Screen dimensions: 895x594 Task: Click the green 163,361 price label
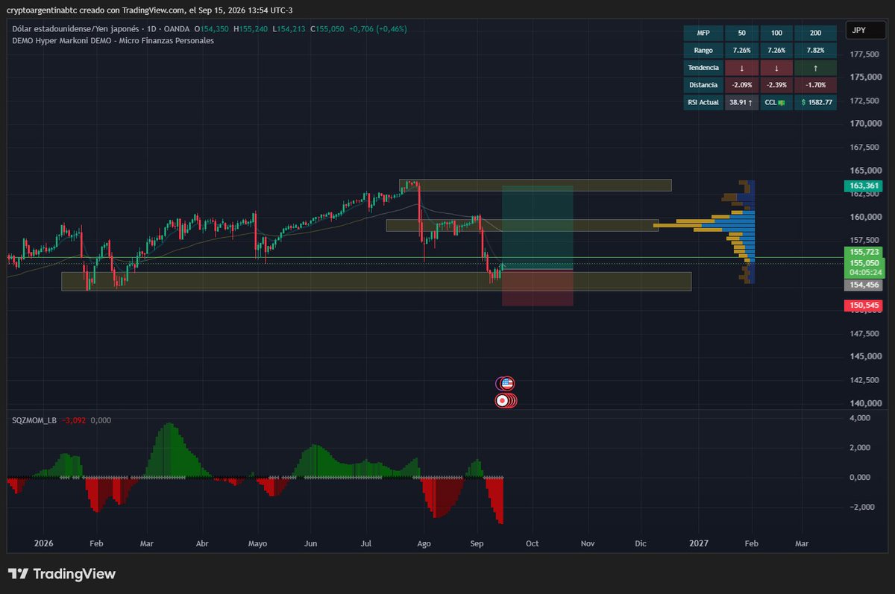tap(863, 186)
